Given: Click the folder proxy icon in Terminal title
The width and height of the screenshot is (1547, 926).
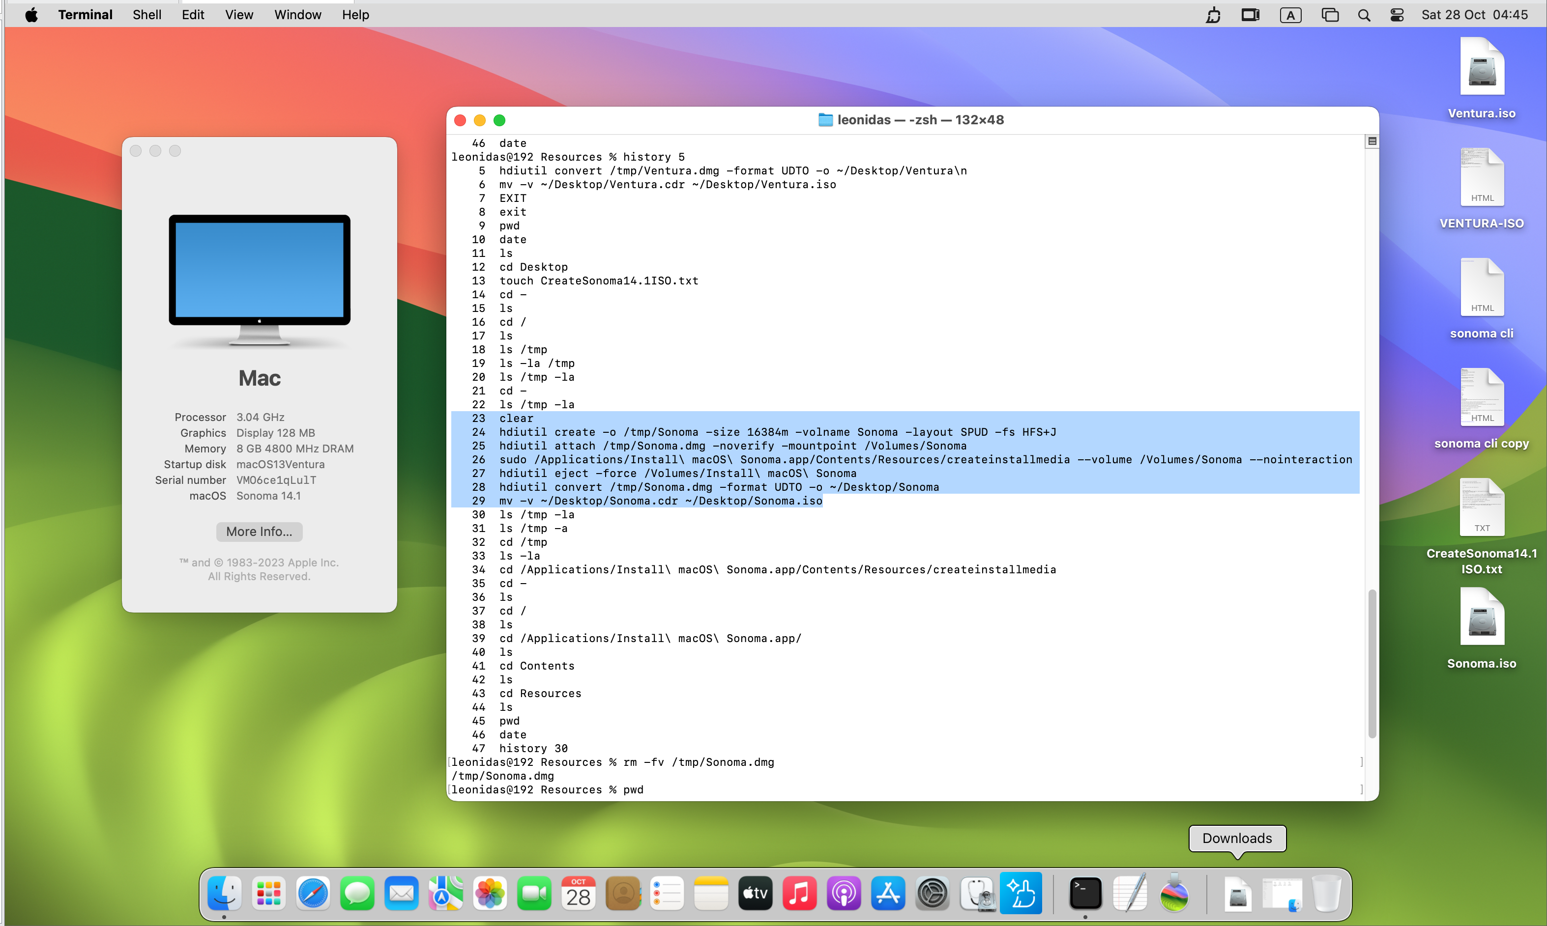Looking at the screenshot, I should click(x=825, y=120).
